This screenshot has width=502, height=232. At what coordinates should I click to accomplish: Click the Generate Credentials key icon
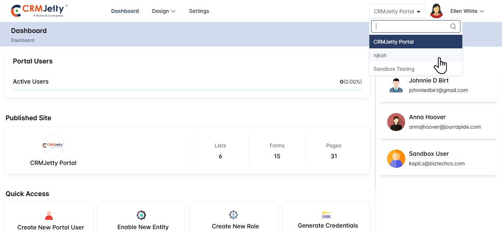[326, 215]
